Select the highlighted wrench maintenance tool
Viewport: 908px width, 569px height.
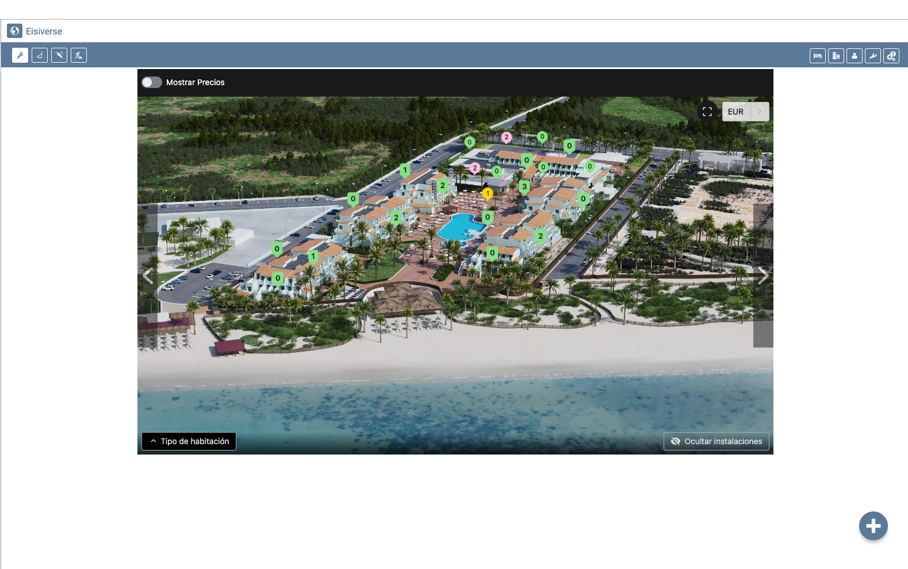point(20,55)
